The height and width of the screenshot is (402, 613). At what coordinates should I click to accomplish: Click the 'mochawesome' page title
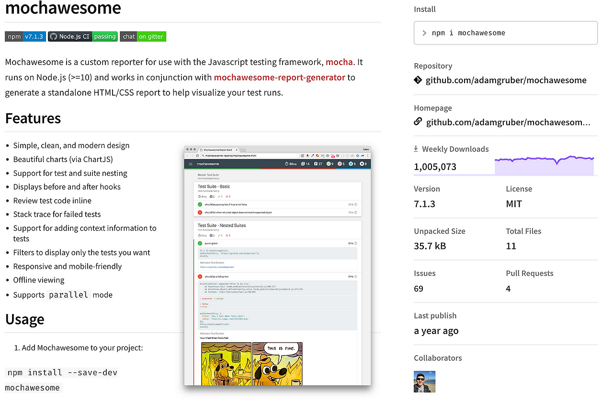pyautogui.click(x=63, y=8)
